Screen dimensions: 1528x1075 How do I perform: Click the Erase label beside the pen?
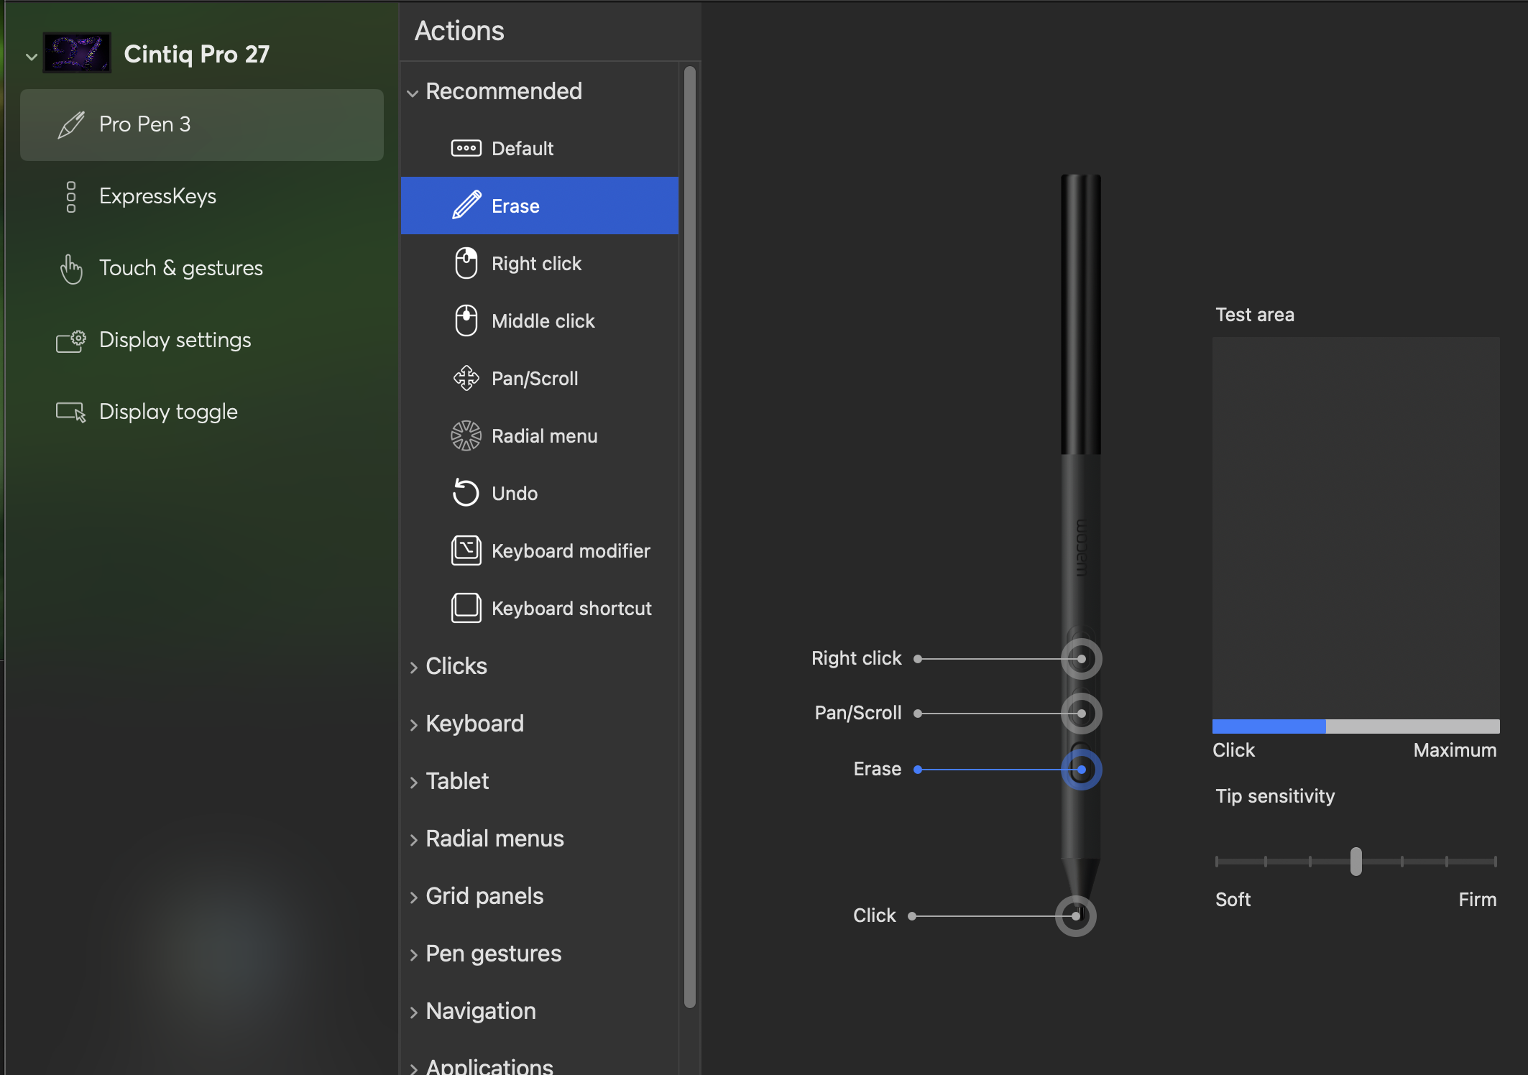878,769
